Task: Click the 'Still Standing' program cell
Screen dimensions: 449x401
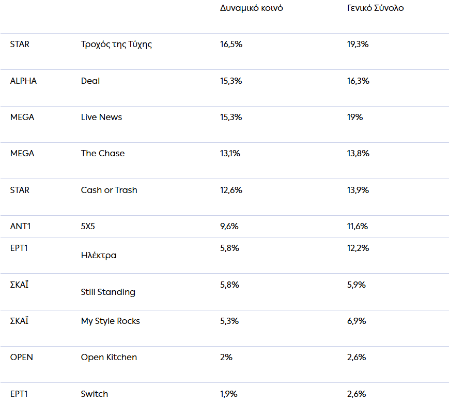Action: [108, 292]
